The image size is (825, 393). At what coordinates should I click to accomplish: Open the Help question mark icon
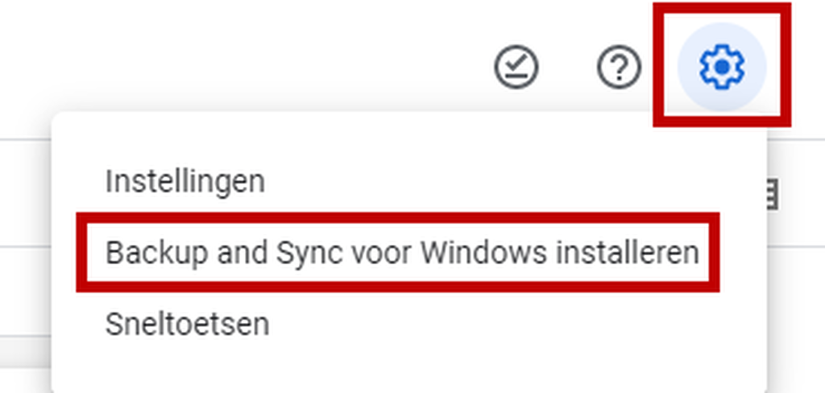coord(619,67)
